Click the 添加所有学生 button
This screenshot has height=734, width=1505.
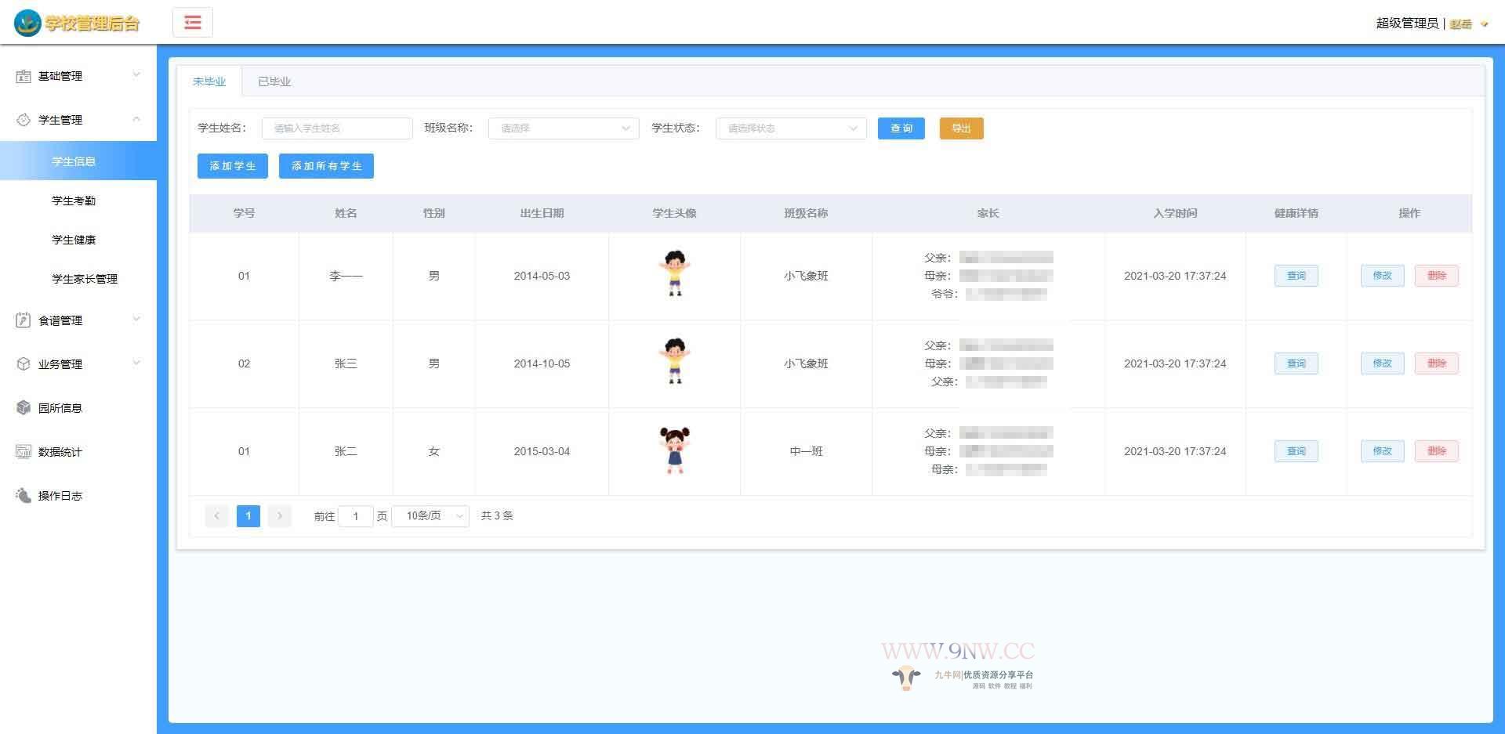326,166
